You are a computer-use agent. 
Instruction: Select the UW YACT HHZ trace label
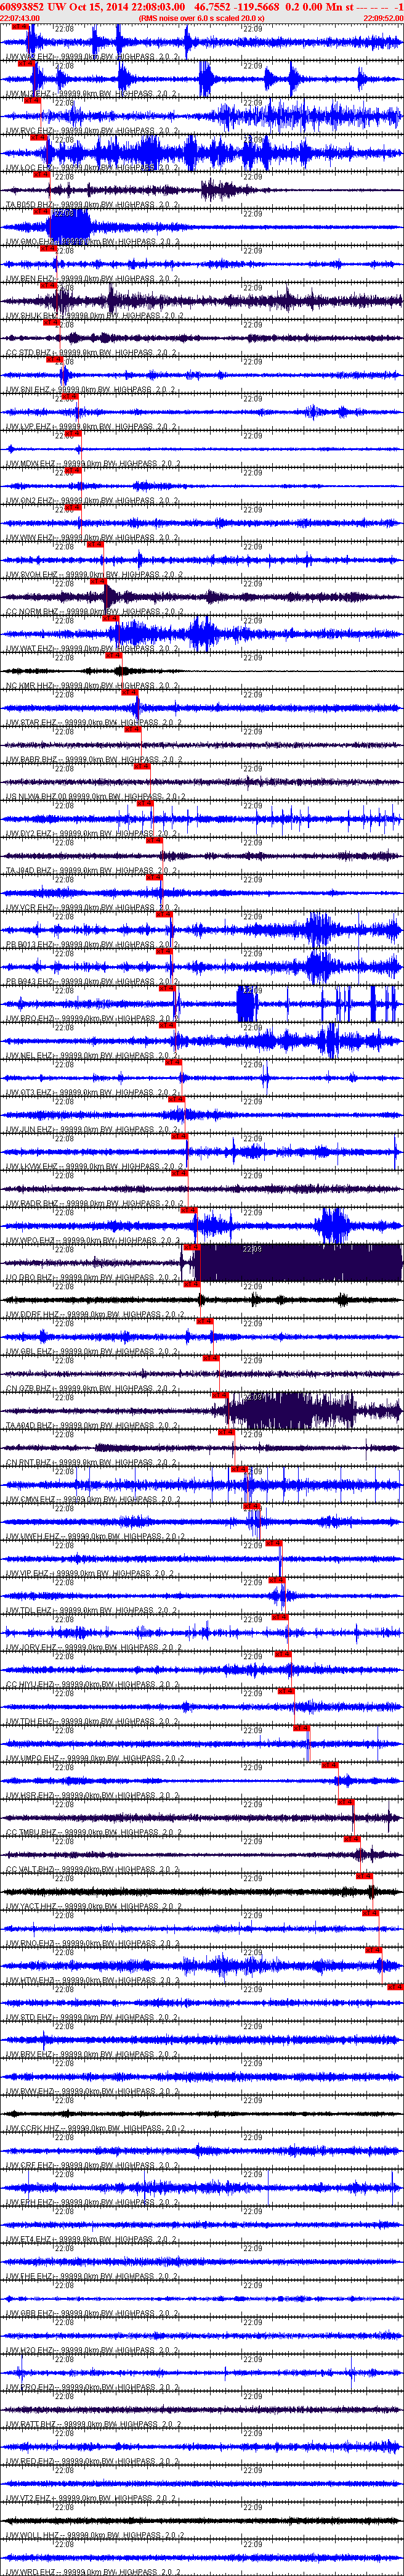(93, 1906)
